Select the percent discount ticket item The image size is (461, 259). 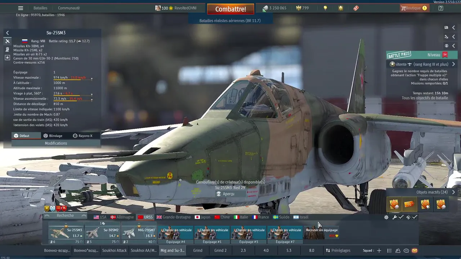pos(410,205)
